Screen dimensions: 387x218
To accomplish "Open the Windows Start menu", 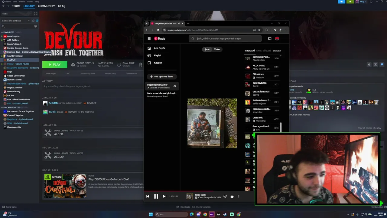I will (151, 214).
